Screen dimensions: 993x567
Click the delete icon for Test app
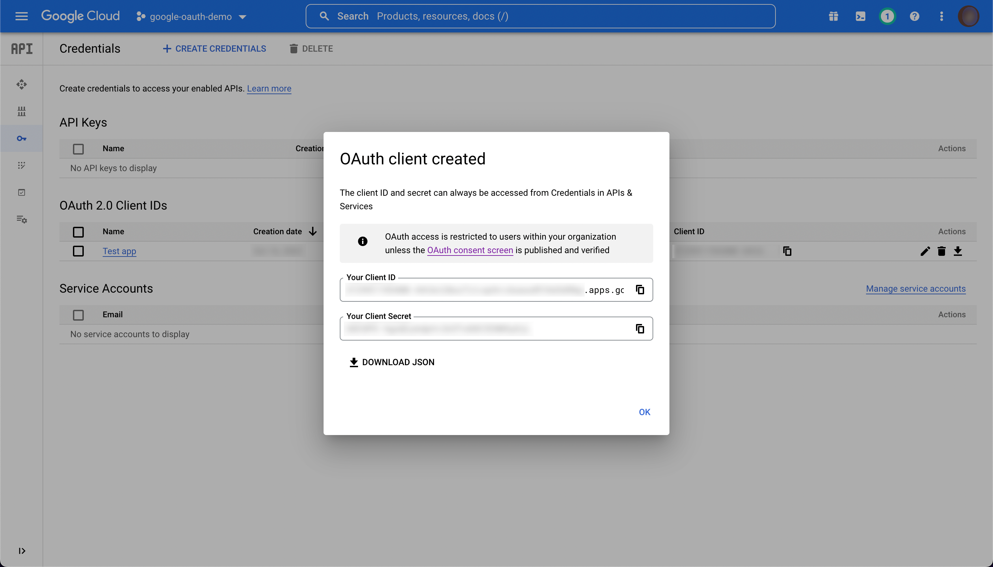tap(942, 251)
